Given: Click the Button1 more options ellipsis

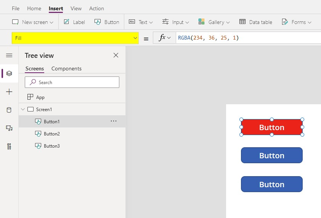Looking at the screenshot, I should pos(113,121).
